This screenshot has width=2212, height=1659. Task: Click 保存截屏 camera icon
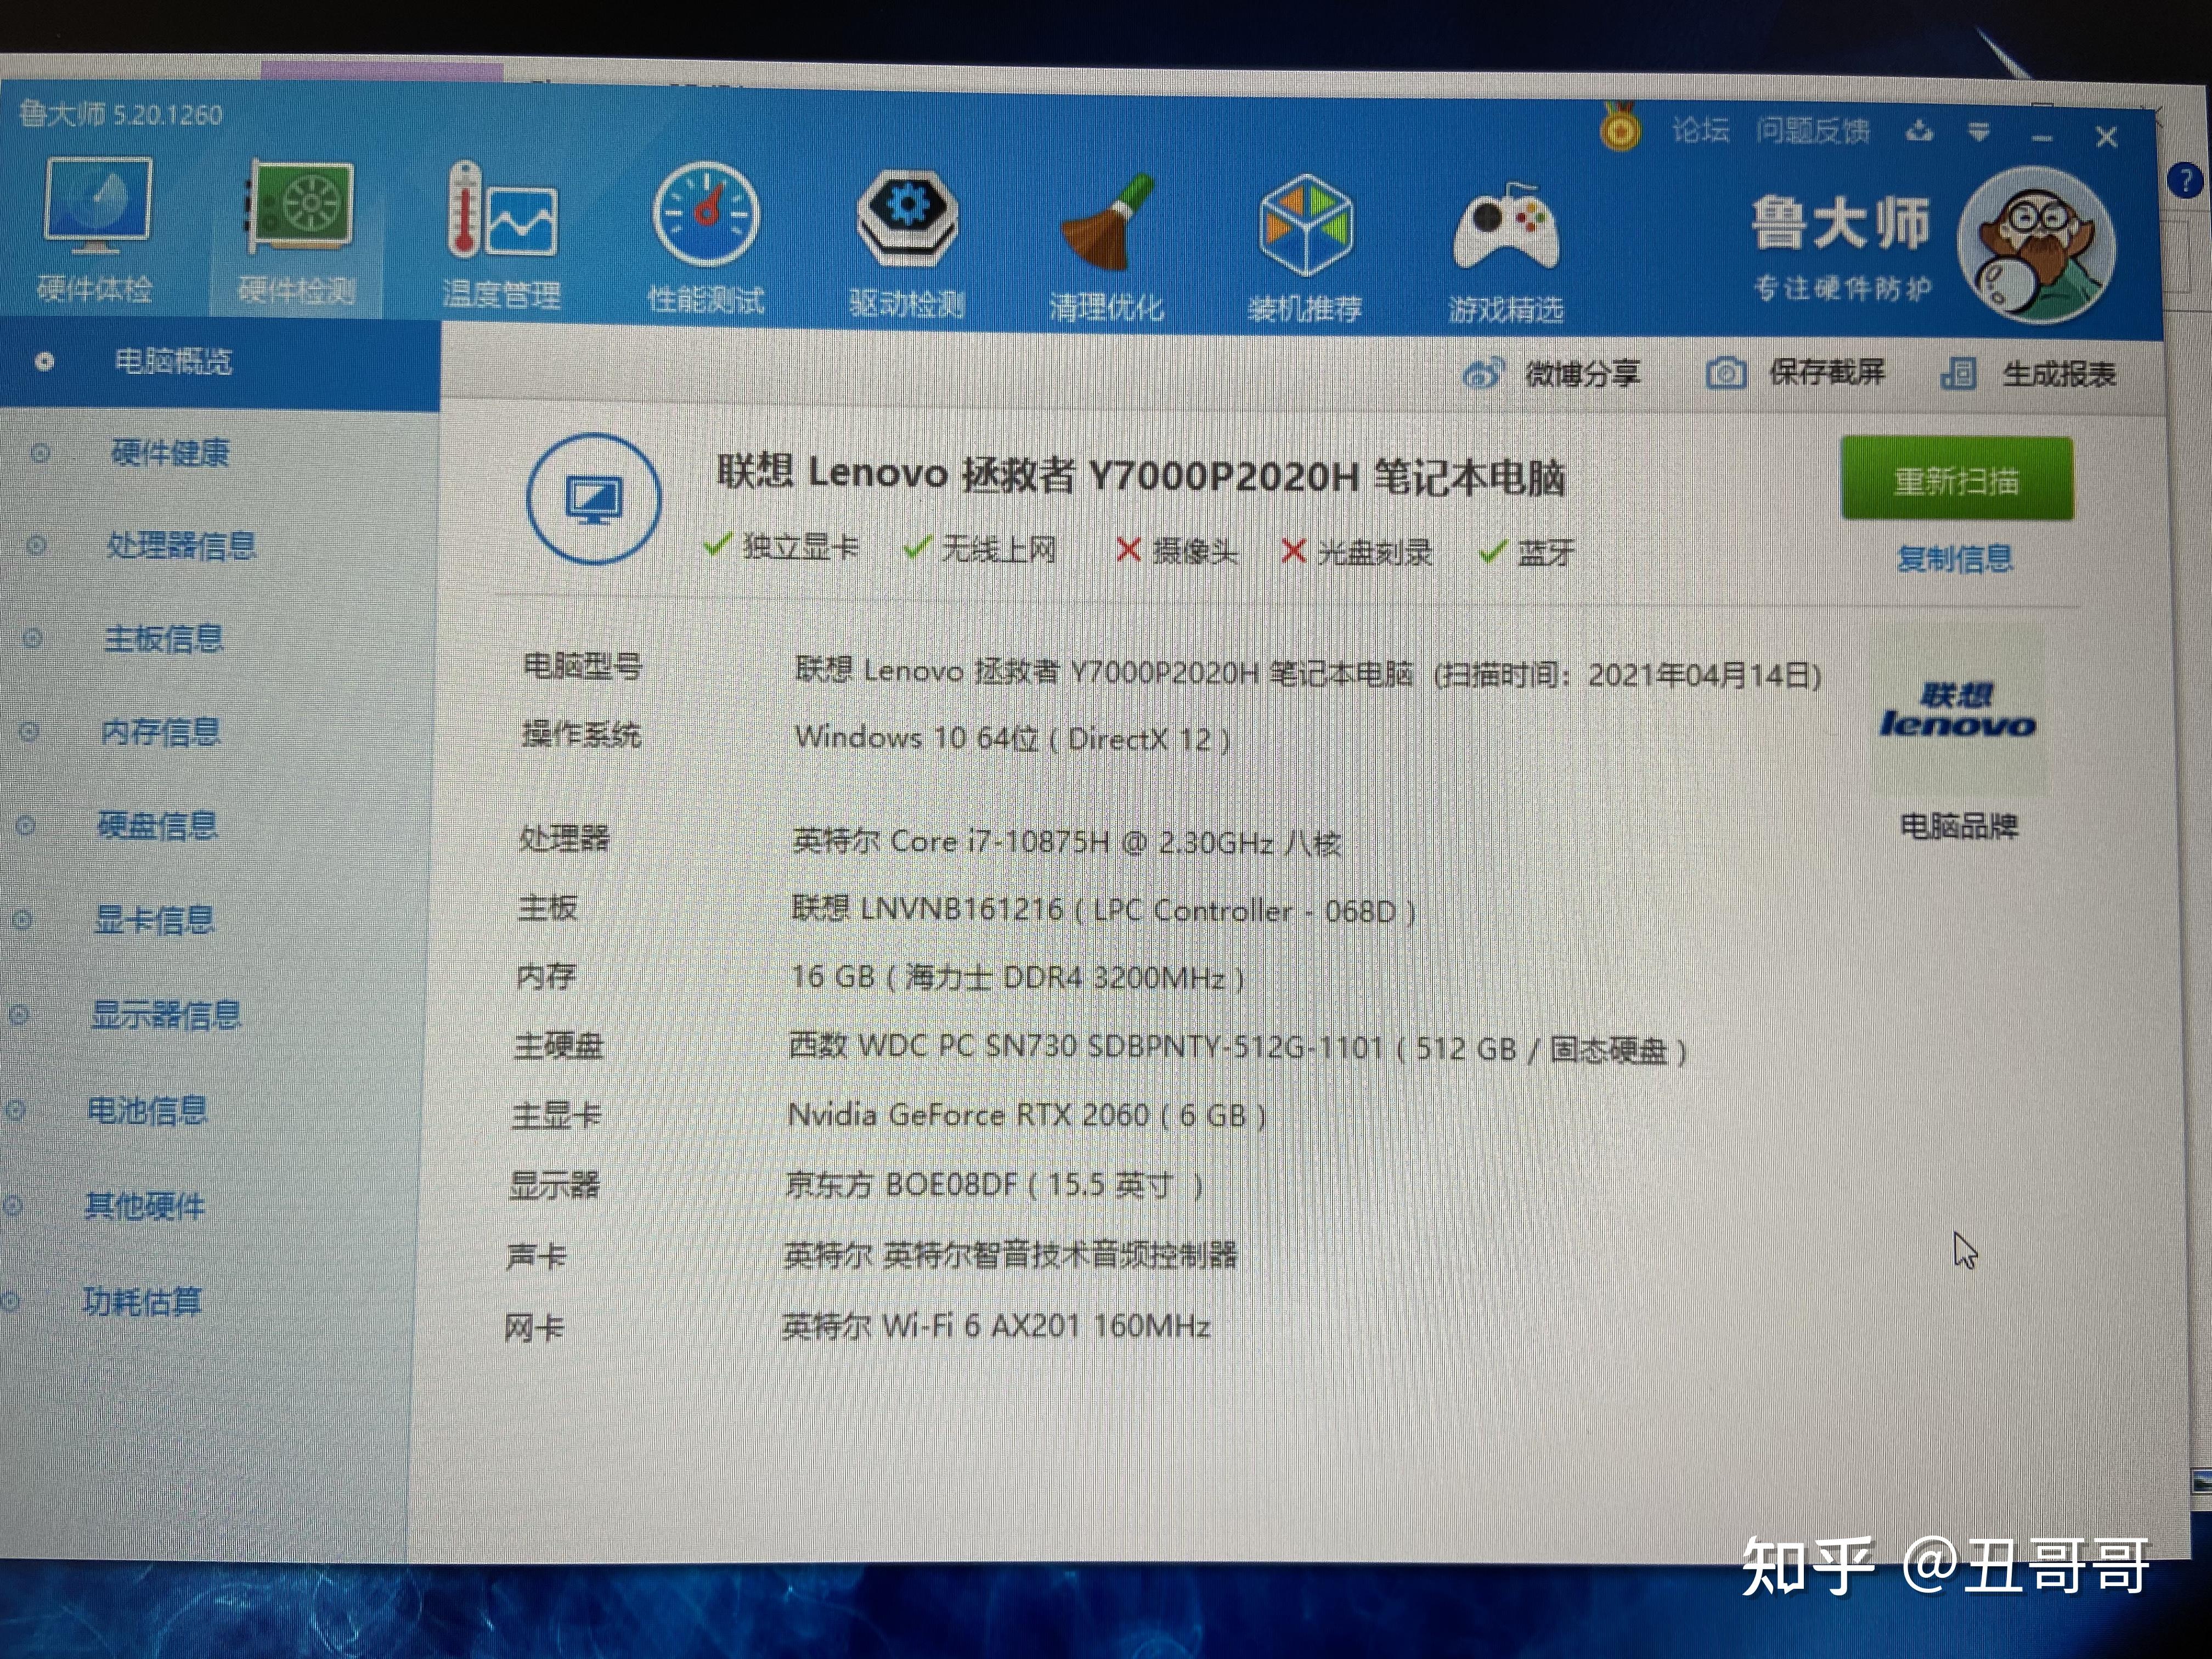click(x=1726, y=374)
